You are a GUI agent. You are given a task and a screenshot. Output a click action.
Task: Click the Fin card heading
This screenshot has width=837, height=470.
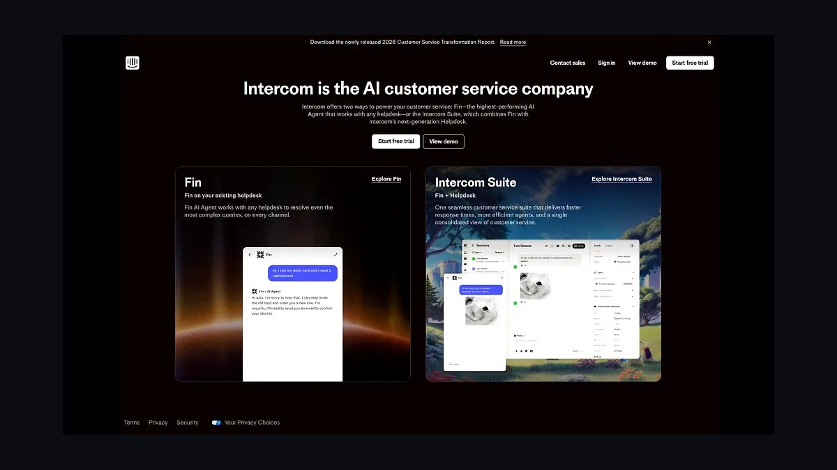pos(193,182)
